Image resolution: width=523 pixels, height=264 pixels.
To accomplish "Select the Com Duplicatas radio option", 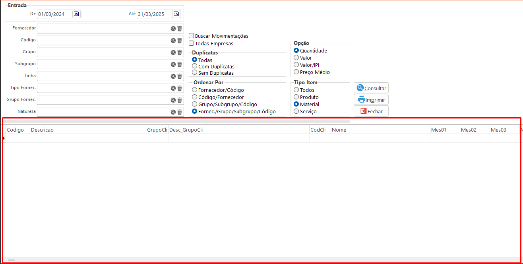I will click(195, 66).
